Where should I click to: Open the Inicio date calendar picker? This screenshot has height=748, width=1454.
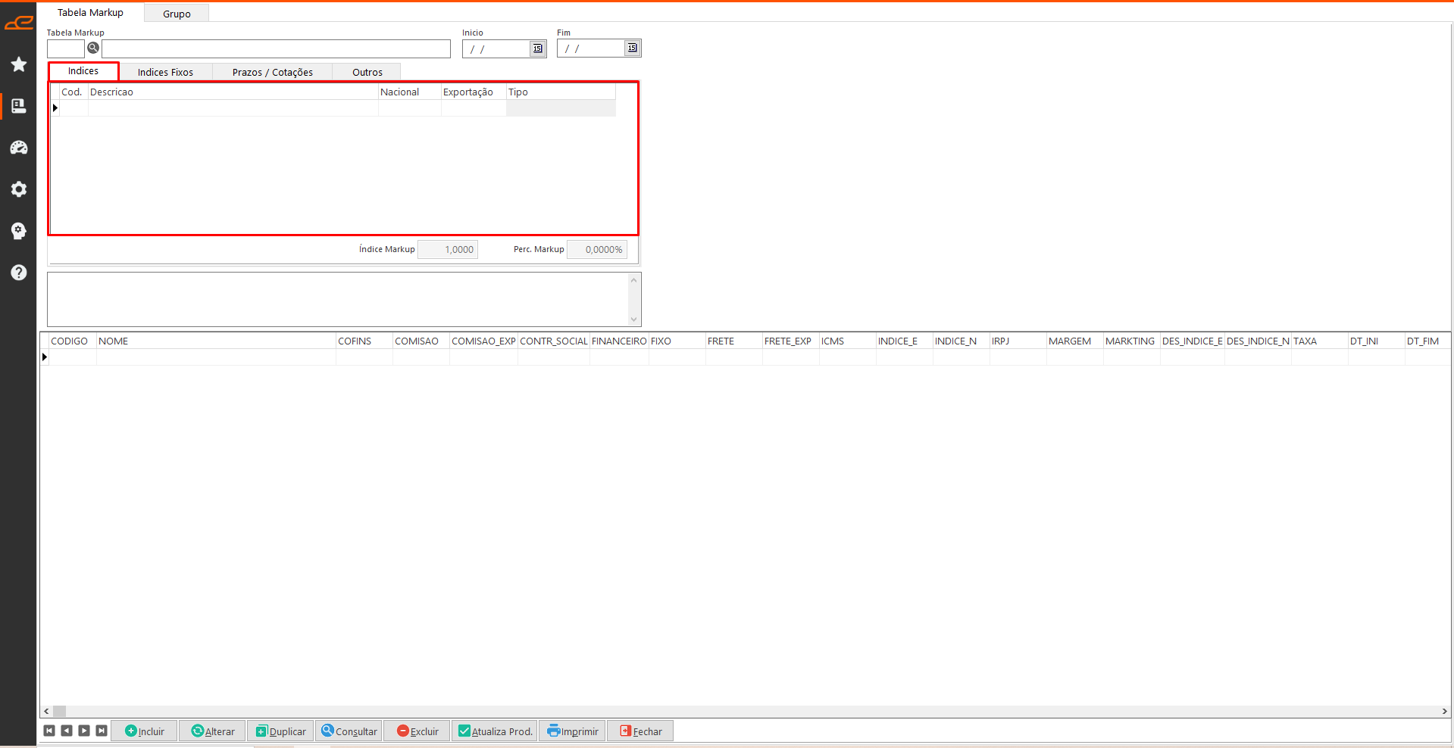click(x=537, y=48)
